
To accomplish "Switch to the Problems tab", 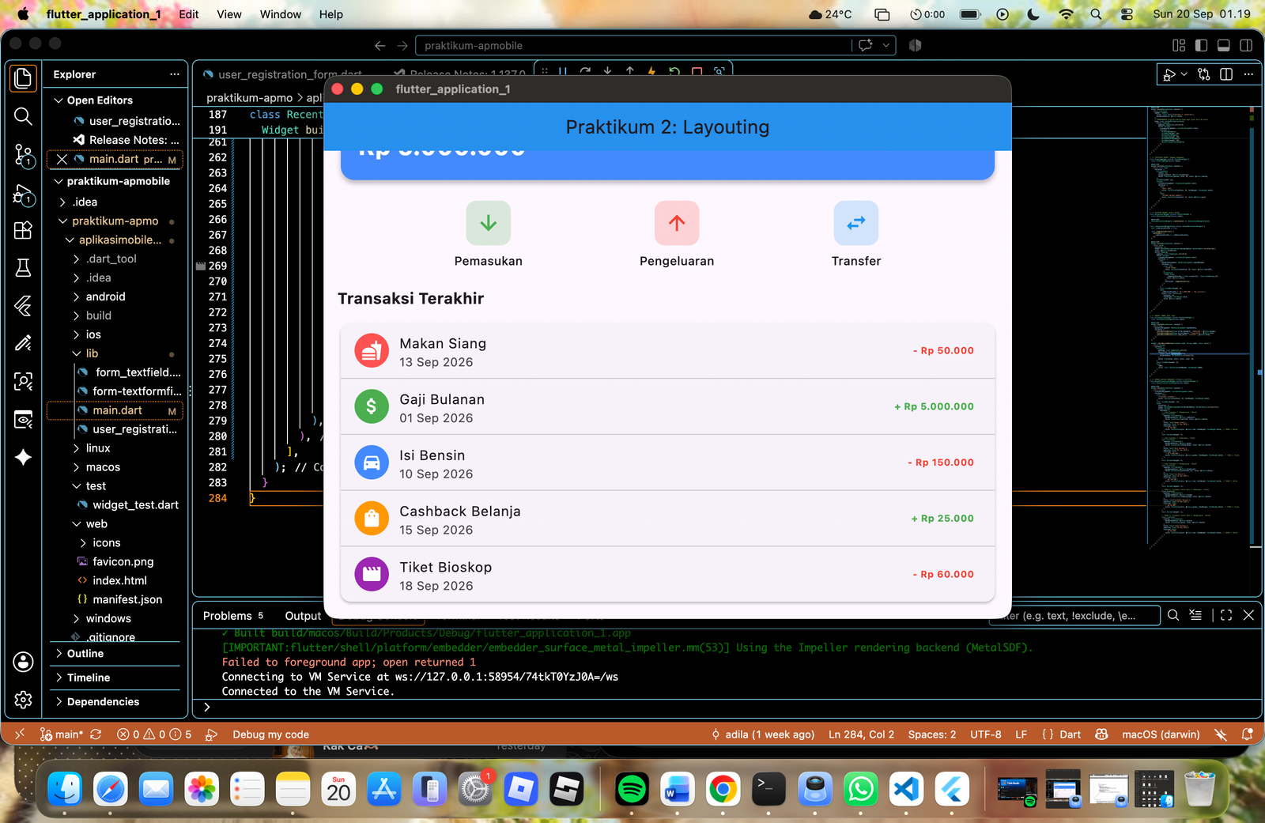I will [x=228, y=616].
